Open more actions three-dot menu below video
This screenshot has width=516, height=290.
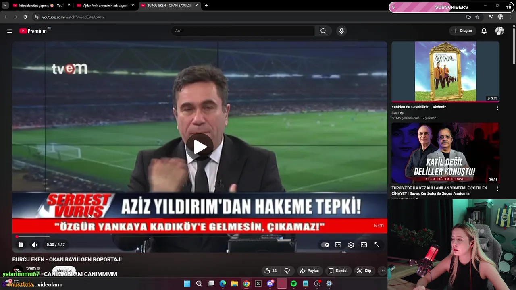[382, 271]
